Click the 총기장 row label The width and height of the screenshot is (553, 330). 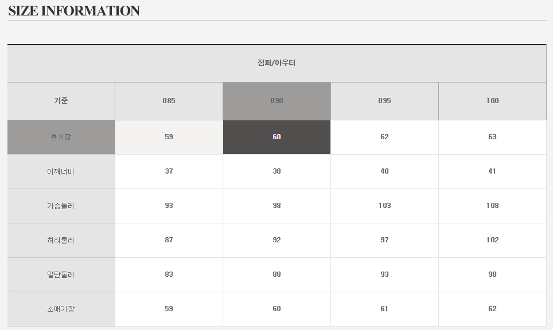61,137
